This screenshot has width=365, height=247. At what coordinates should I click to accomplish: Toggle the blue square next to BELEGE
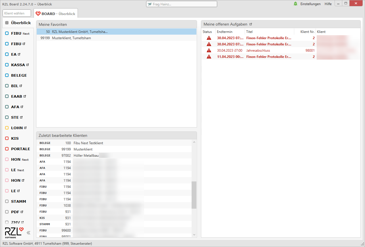tap(6, 75)
